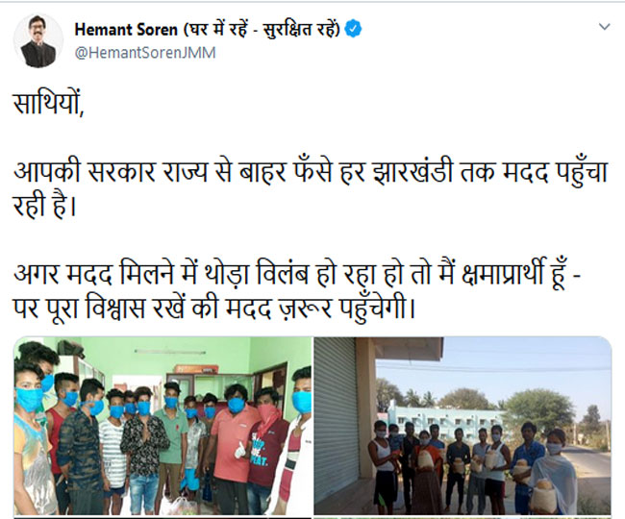Viewport: 625px width, 519px height.
Task: Click the text रही है।
Action: [44, 207]
